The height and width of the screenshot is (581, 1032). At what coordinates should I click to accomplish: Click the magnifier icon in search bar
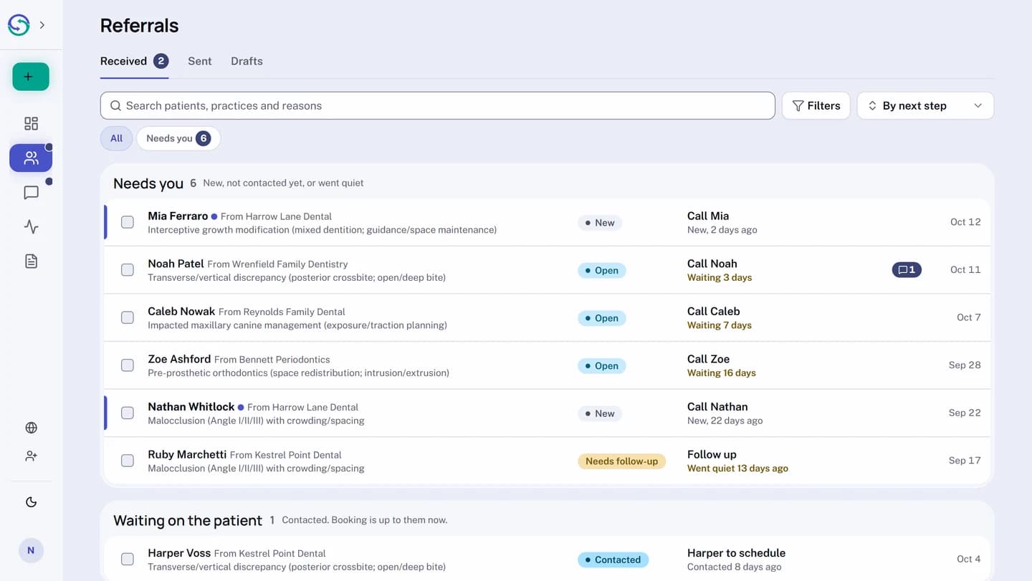[x=115, y=106]
